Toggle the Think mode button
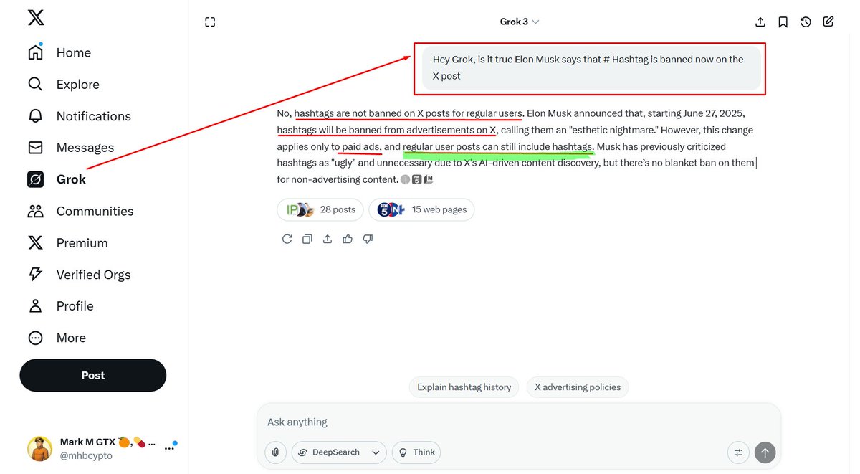Screen dimensions: 860x474 pos(416,452)
